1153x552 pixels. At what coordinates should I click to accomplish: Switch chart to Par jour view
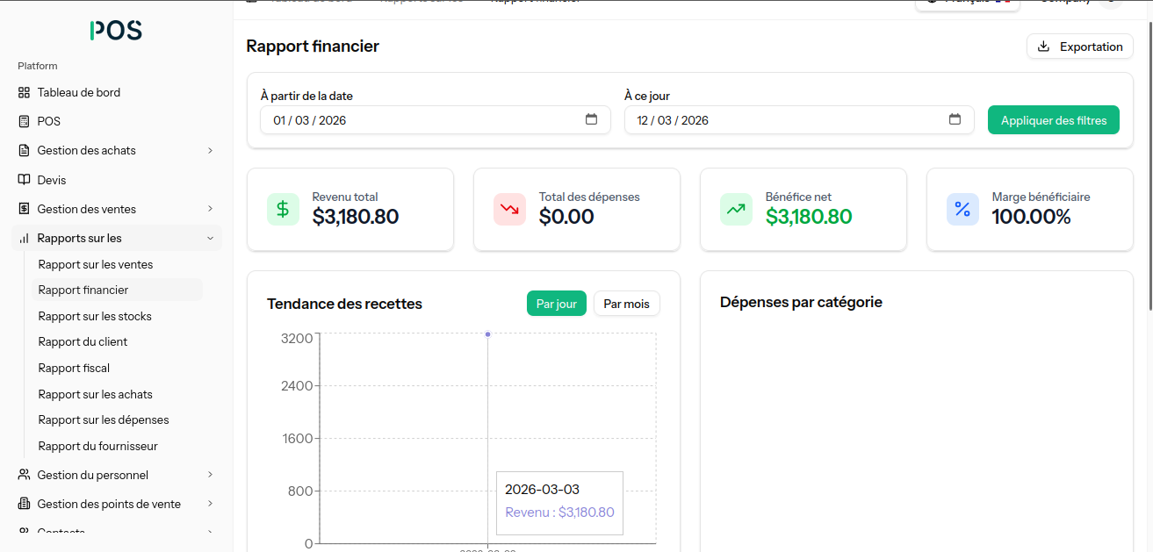[556, 304]
